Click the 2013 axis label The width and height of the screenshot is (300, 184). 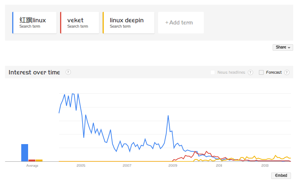[x=265, y=165]
